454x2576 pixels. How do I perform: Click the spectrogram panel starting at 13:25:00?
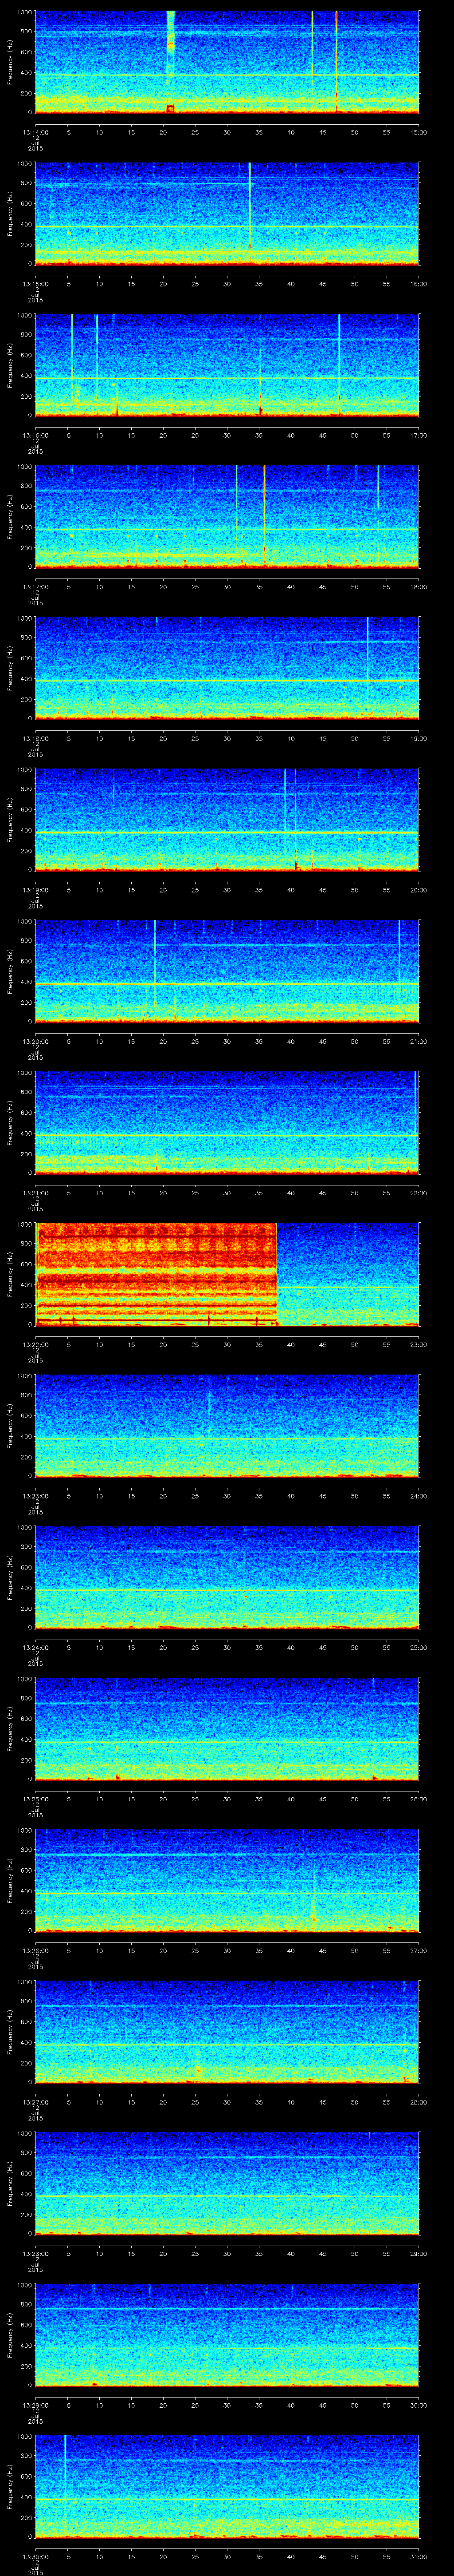(227, 1728)
